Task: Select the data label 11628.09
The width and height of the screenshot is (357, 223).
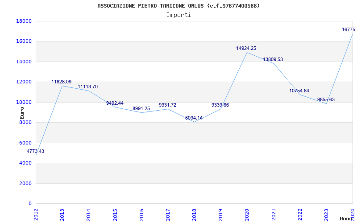Action: tap(62, 82)
